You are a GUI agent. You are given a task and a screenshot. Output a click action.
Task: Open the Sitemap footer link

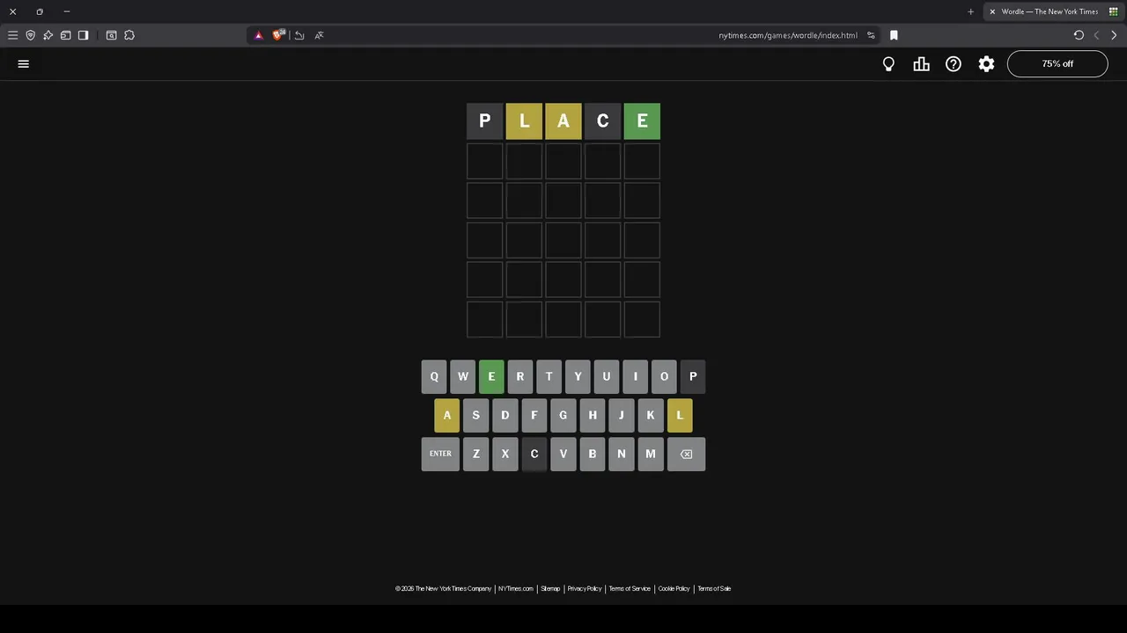click(x=550, y=589)
